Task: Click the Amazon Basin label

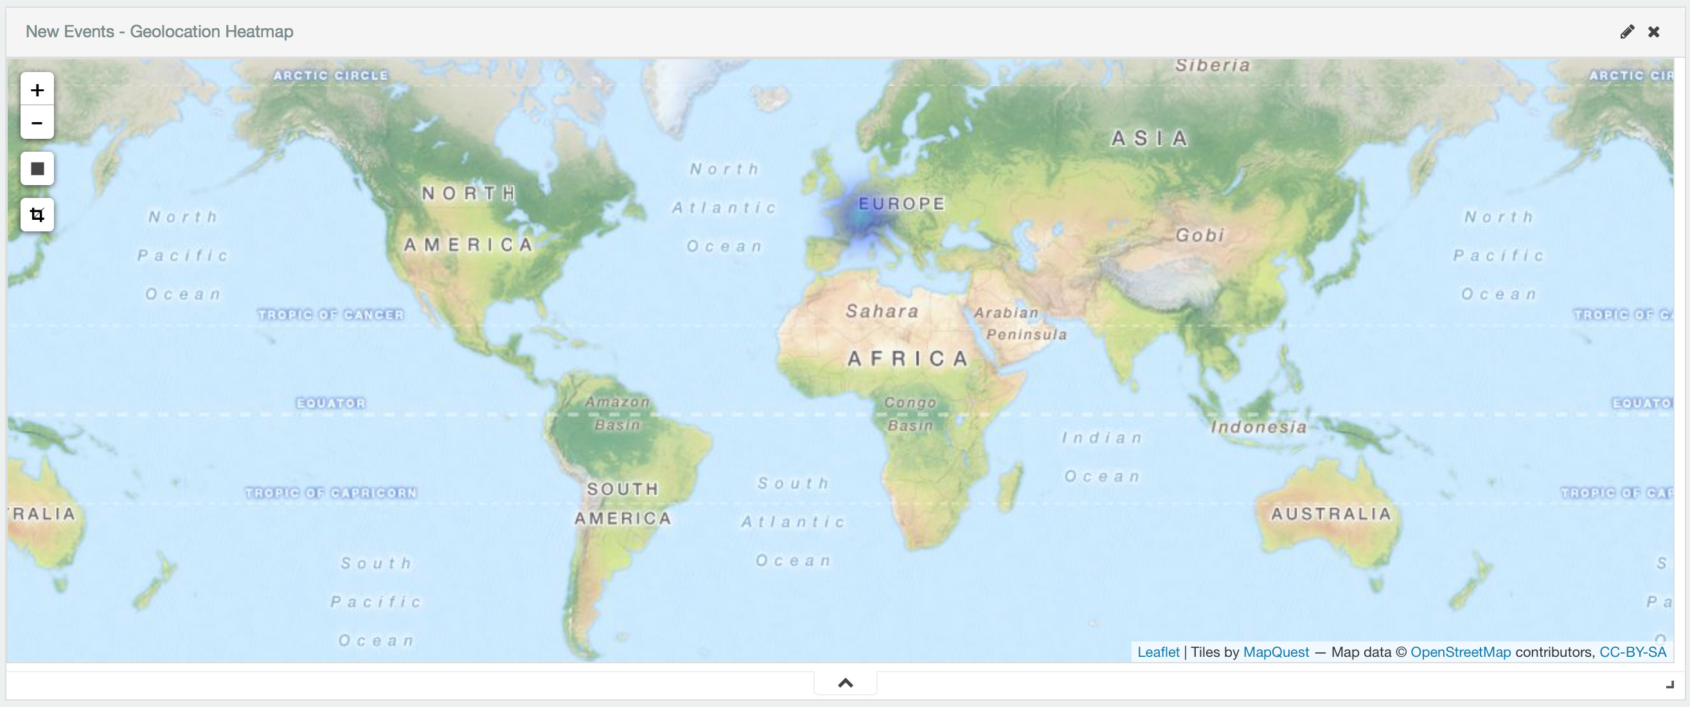Action: 618,413
